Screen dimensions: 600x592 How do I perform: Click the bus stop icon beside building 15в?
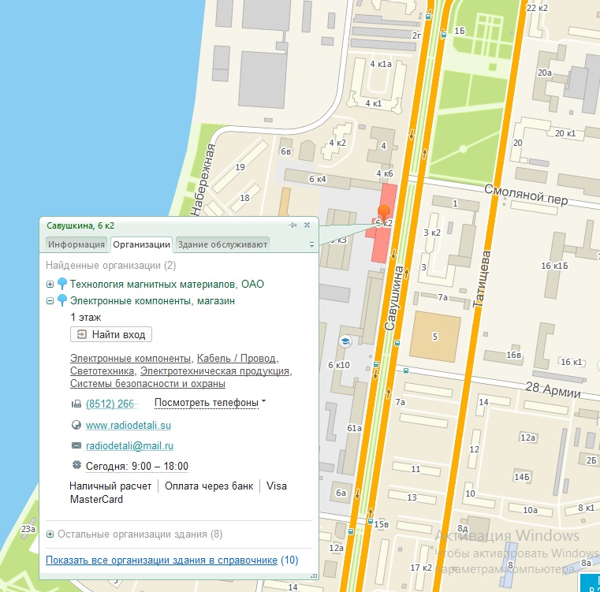pos(370,521)
